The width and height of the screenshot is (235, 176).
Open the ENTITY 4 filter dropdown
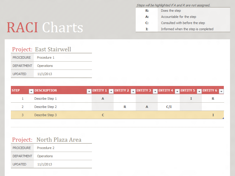(177, 91)
